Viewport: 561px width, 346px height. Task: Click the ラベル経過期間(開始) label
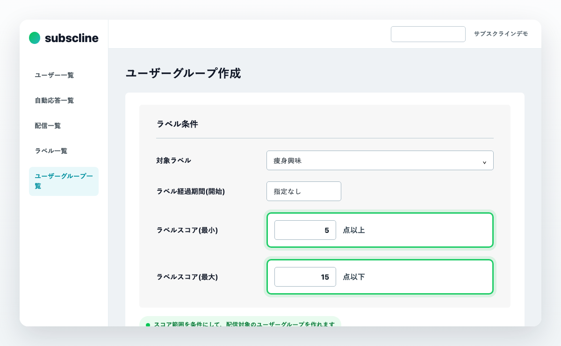pyautogui.click(x=191, y=191)
